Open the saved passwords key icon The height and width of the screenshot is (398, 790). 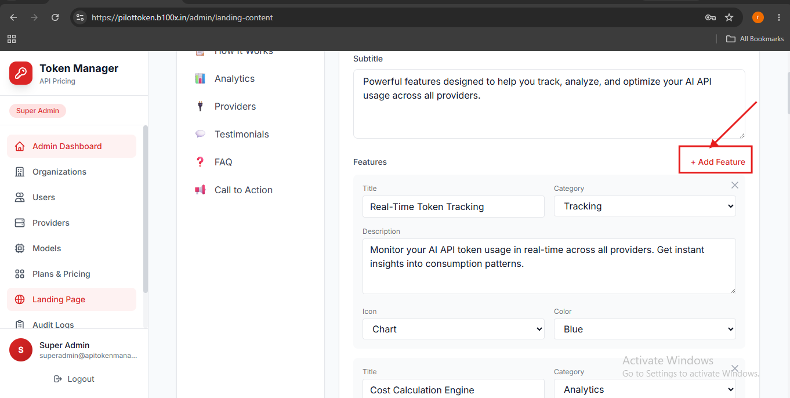[711, 17]
